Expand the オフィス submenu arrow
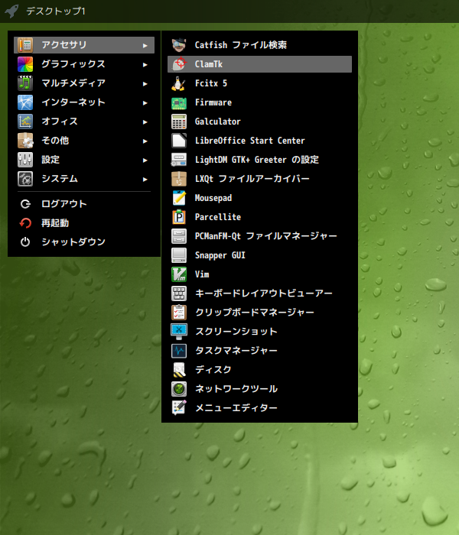The image size is (459, 535). (x=145, y=122)
